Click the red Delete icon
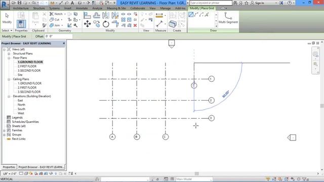This screenshot has height=182, width=324. tap(135, 25)
